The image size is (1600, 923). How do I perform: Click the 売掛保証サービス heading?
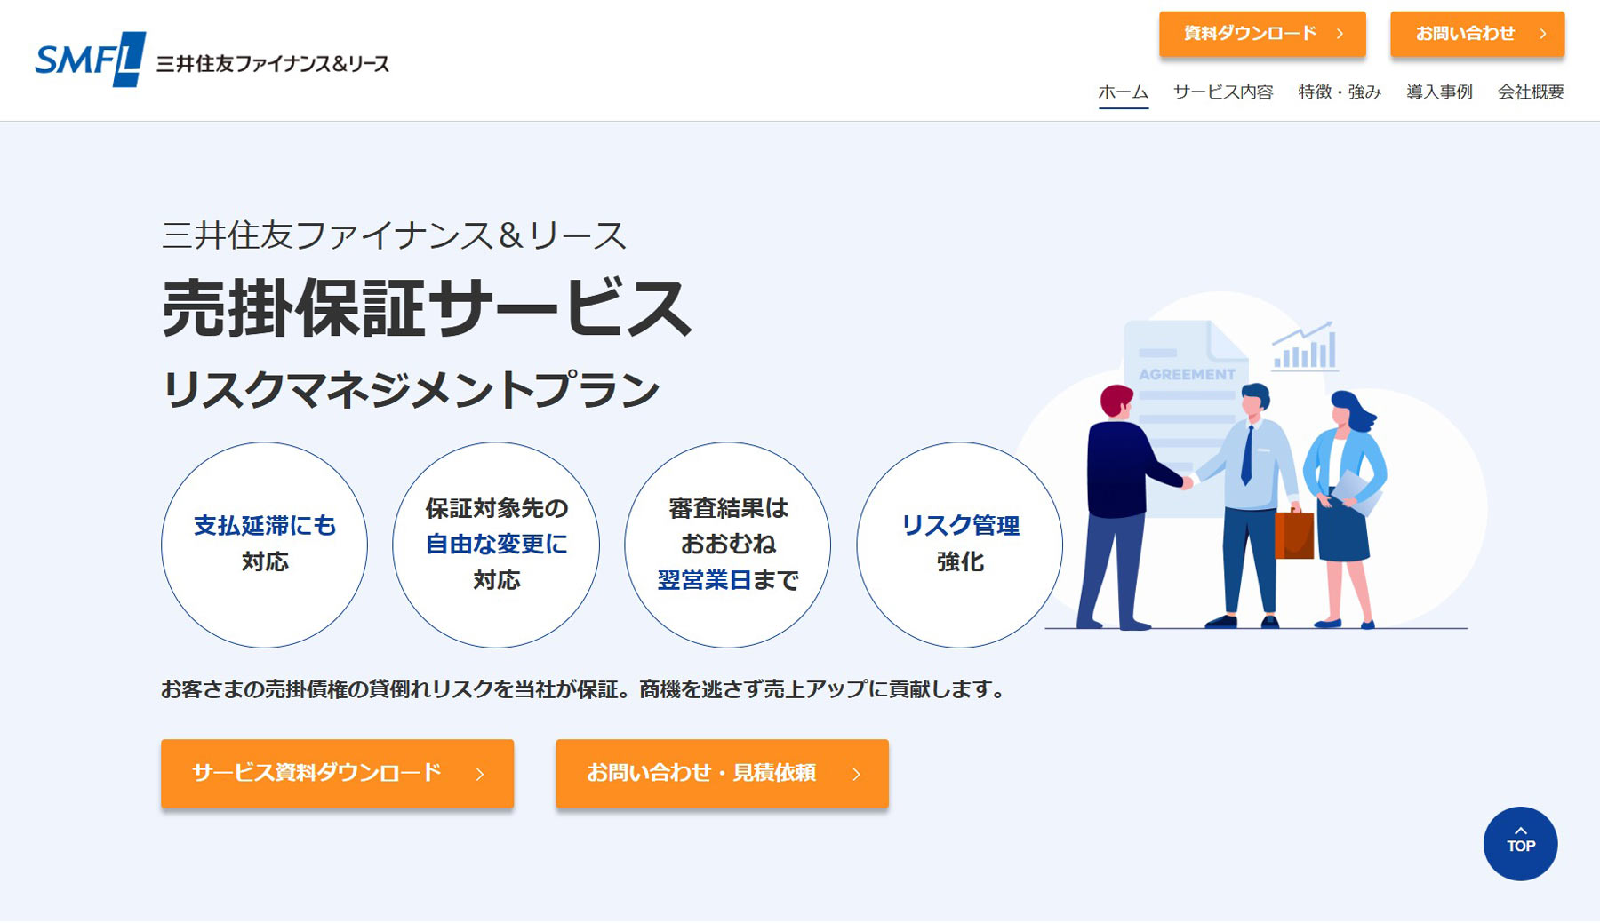426,307
